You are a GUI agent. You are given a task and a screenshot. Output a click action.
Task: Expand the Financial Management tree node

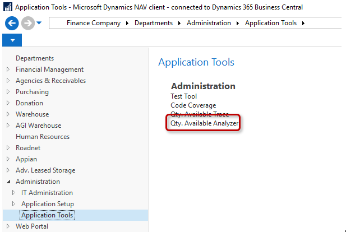click(x=8, y=69)
